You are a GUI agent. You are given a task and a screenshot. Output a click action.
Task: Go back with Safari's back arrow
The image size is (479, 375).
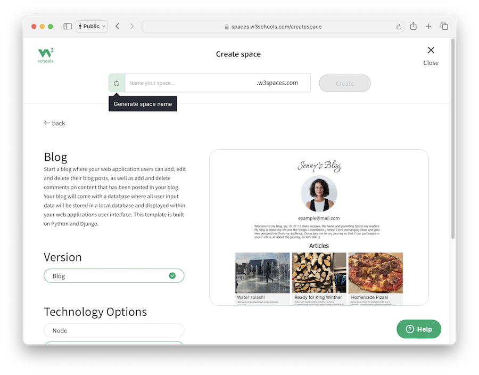(118, 26)
